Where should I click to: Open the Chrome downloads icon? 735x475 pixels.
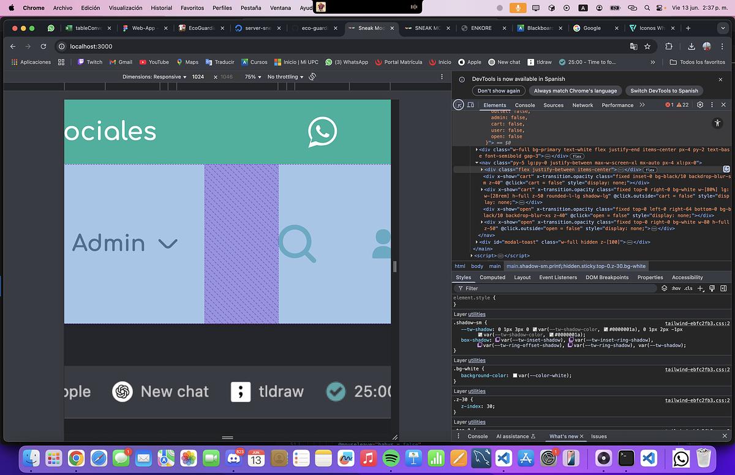point(692,46)
